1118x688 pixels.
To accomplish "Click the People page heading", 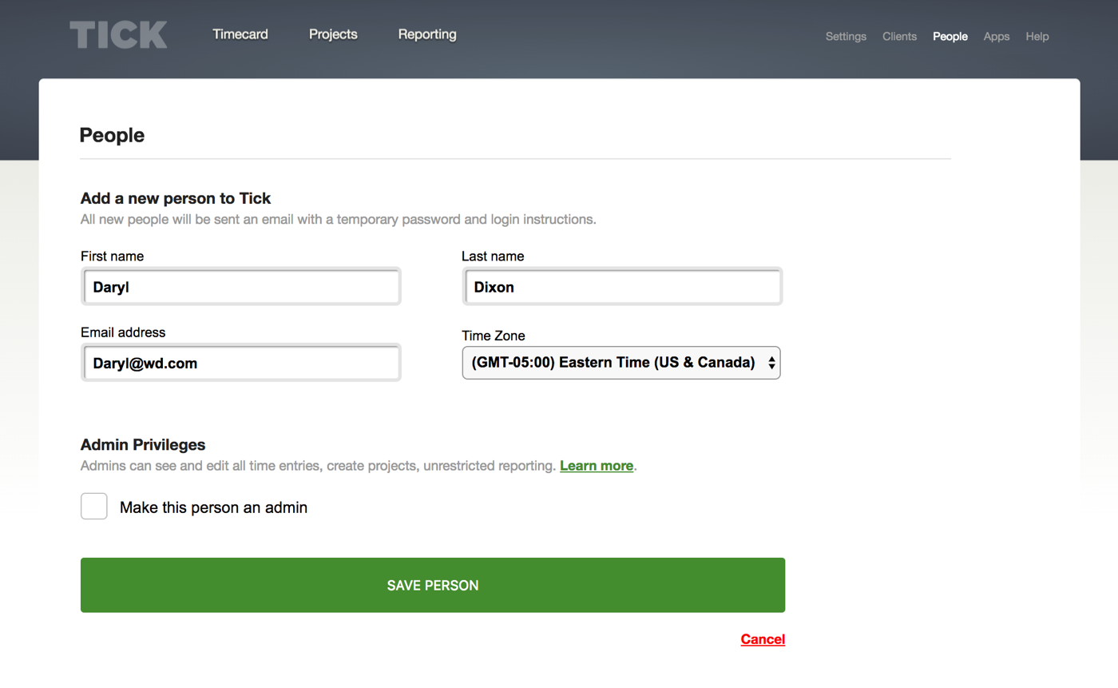I will point(112,135).
